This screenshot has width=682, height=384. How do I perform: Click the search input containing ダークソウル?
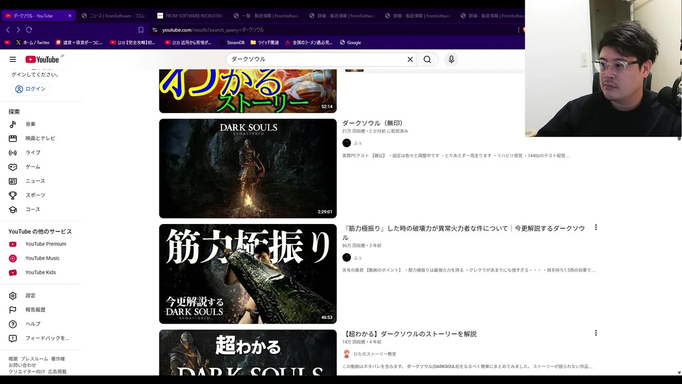tap(317, 59)
